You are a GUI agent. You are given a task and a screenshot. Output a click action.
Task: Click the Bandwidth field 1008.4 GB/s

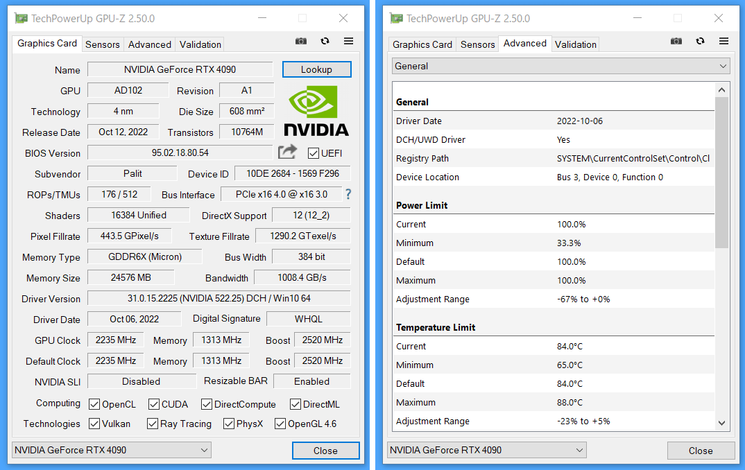pos(302,277)
